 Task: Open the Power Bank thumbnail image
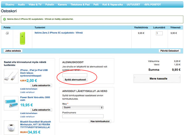[11, 103]
